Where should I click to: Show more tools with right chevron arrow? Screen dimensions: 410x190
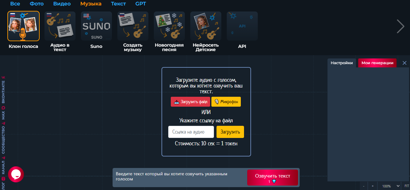[400, 26]
